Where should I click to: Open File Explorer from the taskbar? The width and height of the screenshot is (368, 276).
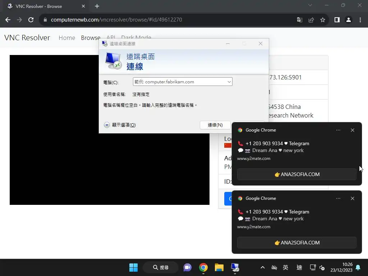(x=219, y=267)
